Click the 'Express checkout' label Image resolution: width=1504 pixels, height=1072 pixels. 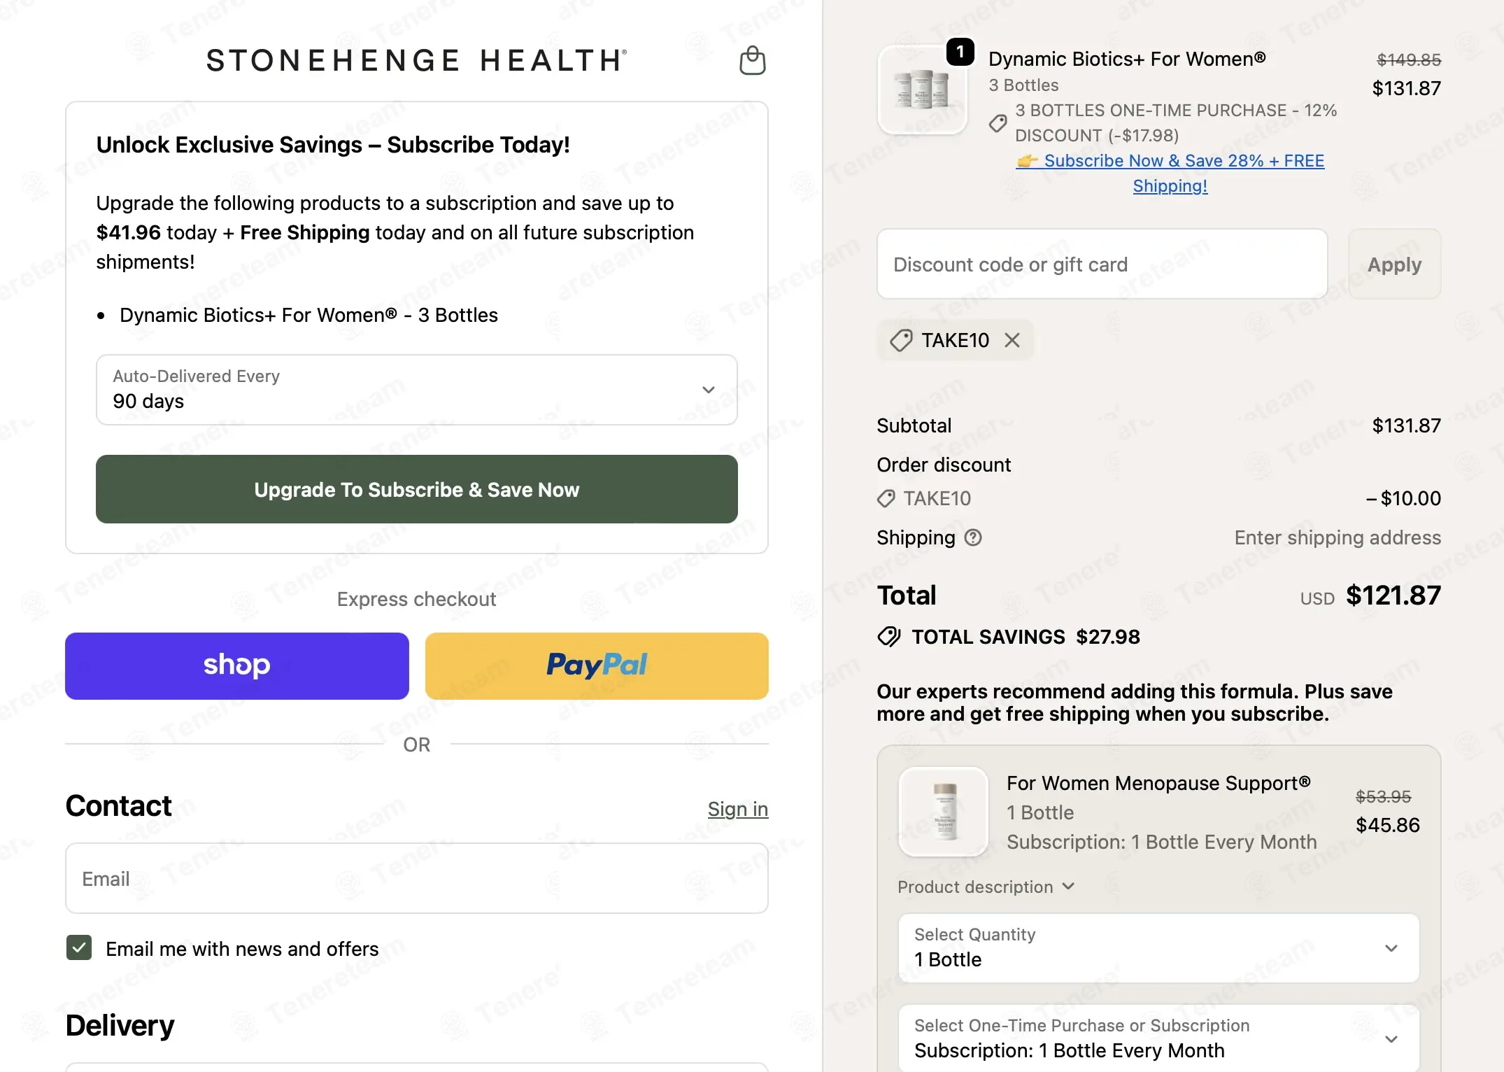[417, 599]
